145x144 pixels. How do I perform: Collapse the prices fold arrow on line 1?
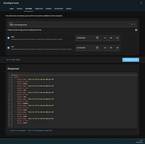click(11, 75)
